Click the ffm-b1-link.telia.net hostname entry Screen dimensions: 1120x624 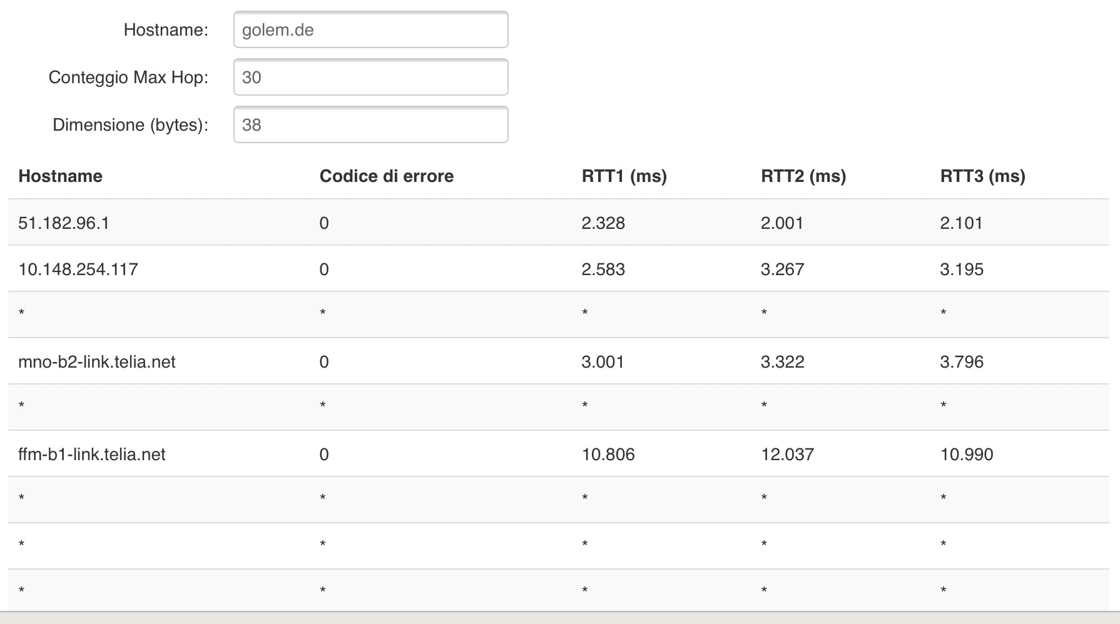click(x=92, y=455)
